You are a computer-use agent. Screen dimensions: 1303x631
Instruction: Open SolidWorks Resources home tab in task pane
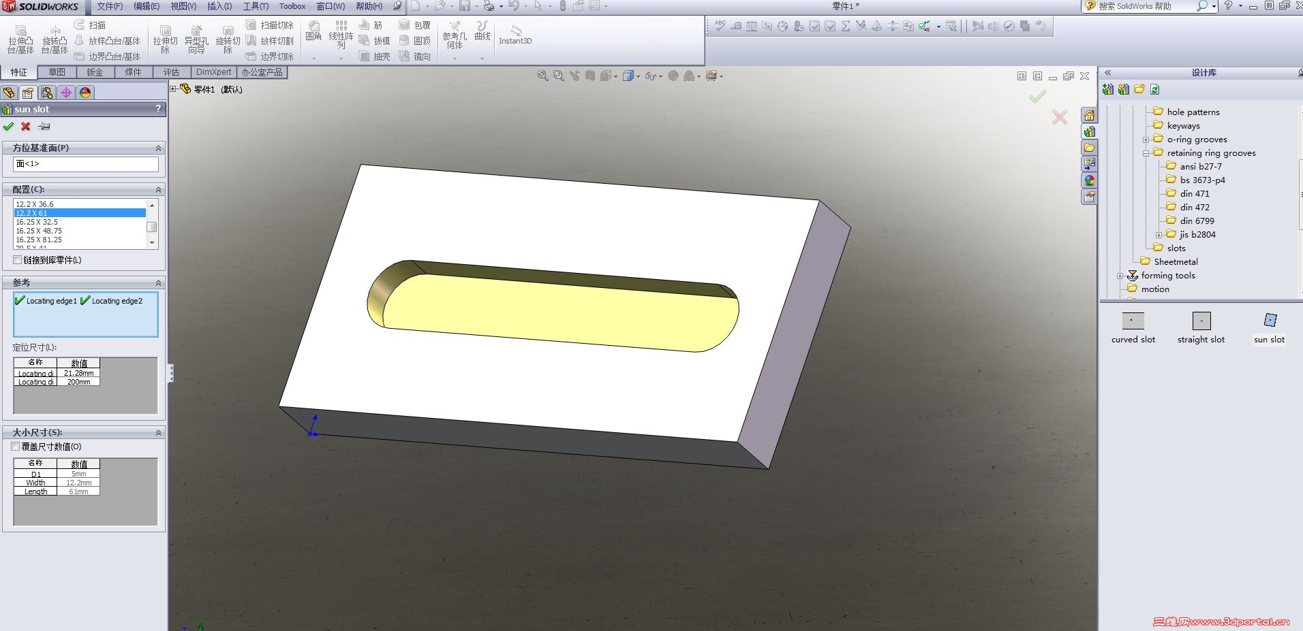tap(1089, 115)
